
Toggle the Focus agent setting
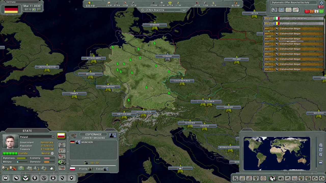click(x=106, y=169)
